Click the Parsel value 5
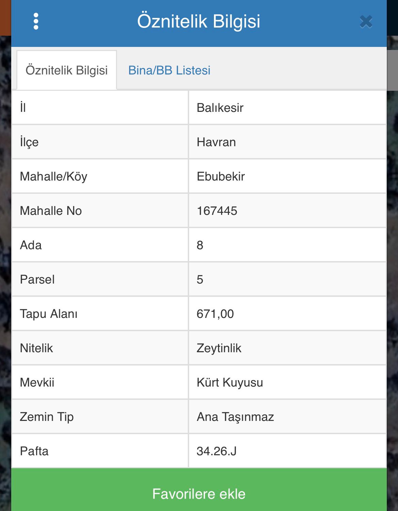 (200, 279)
